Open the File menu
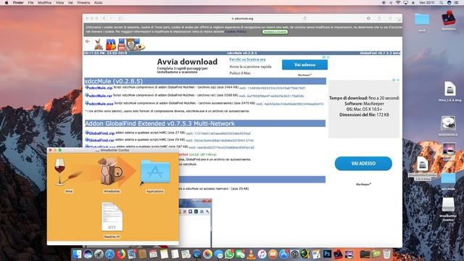The height and width of the screenshot is (261, 464). [30, 3]
